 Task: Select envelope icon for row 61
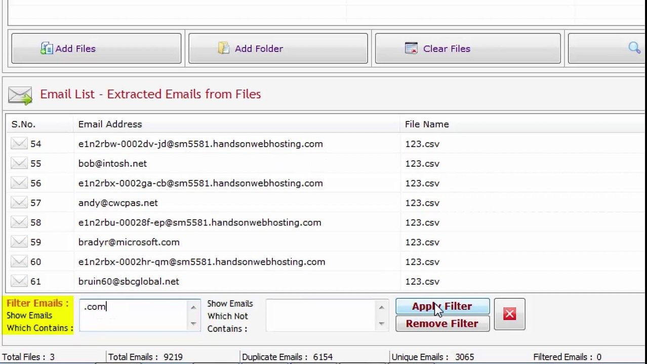pyautogui.click(x=19, y=282)
